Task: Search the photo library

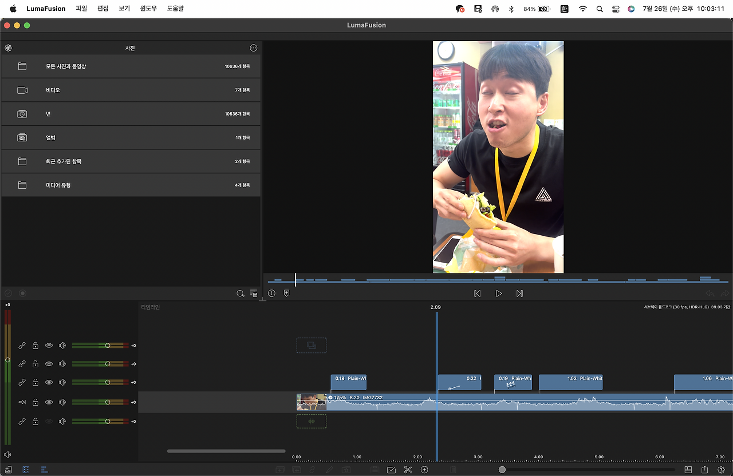Action: pyautogui.click(x=241, y=293)
